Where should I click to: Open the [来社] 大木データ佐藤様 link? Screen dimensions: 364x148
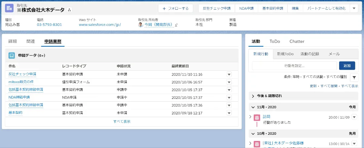pos(283,143)
